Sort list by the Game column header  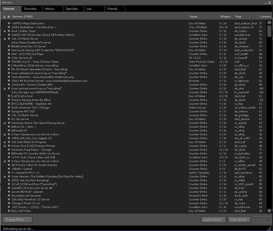(x=193, y=17)
